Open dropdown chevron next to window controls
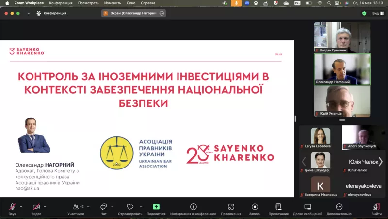 pos(29,14)
